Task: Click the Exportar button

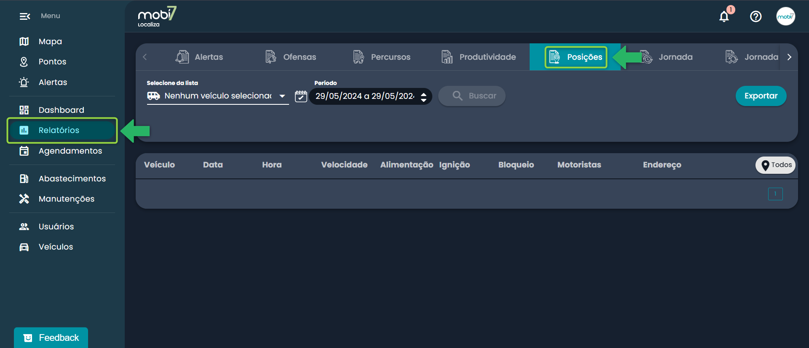Action: tap(761, 96)
